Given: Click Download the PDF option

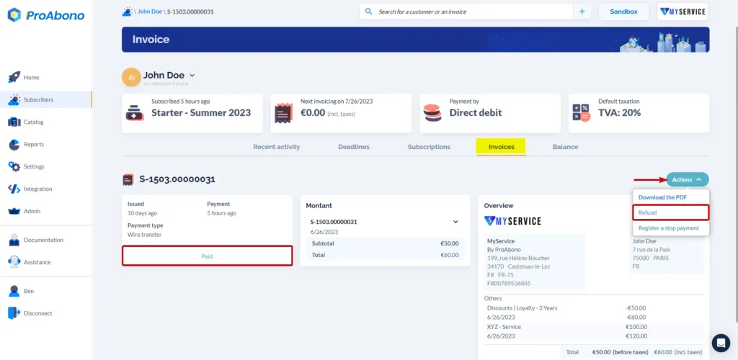Looking at the screenshot, I should pyautogui.click(x=663, y=197).
